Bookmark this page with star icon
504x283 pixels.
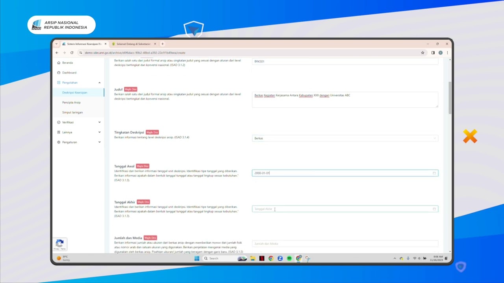[422, 53]
